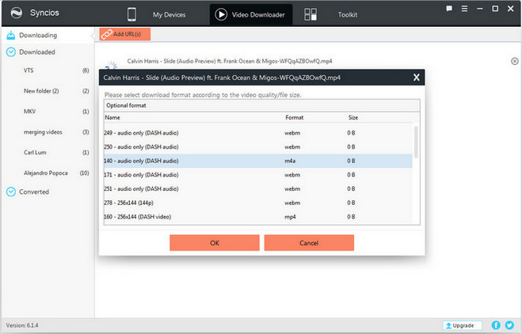Select the 249 audio only webm format

tap(258, 133)
